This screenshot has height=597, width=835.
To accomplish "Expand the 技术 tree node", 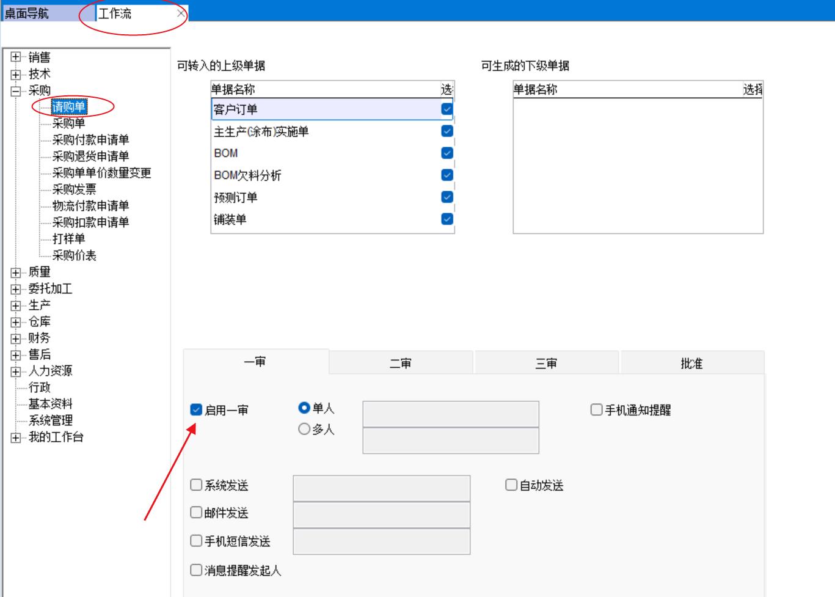I will [16, 75].
